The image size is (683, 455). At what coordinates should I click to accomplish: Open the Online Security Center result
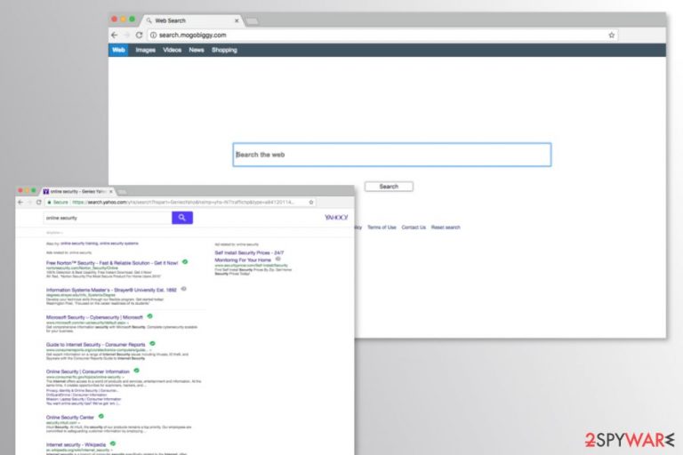point(70,417)
